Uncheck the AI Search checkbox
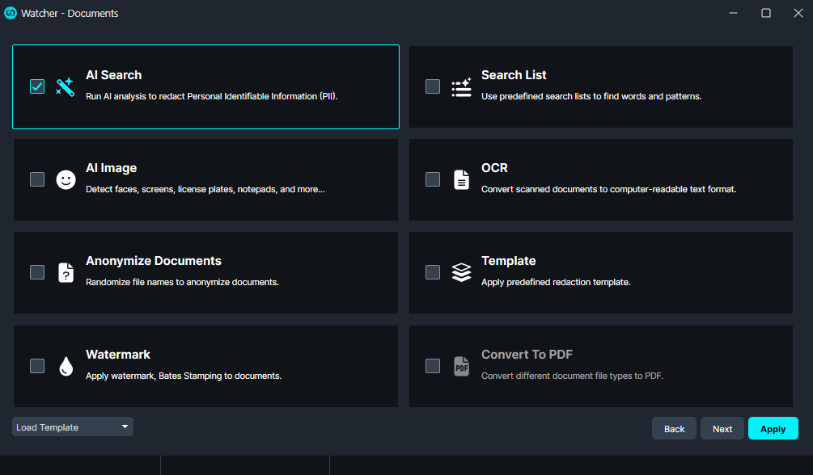The image size is (813, 475). point(37,86)
